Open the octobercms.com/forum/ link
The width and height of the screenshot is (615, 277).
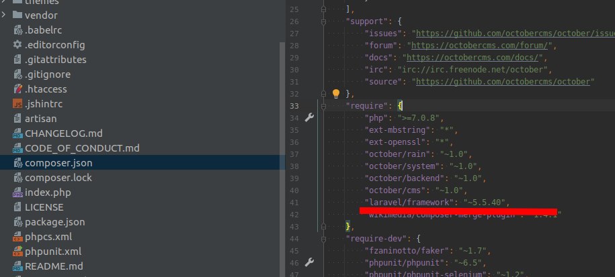click(x=479, y=46)
